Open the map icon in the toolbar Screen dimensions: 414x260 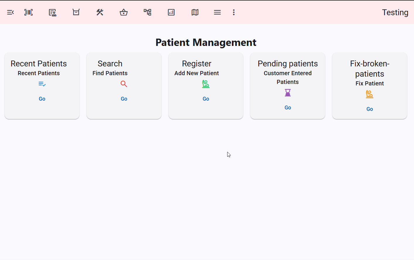(x=195, y=12)
